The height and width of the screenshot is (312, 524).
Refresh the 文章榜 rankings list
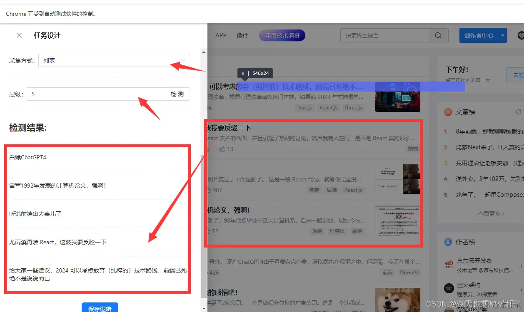coord(518,111)
